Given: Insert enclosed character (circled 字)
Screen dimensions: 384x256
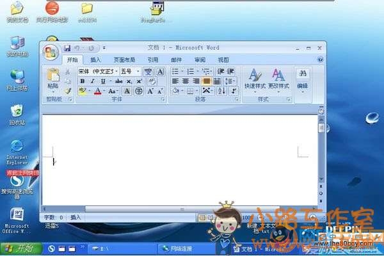Looking at the screenshot, I should [x=139, y=91].
